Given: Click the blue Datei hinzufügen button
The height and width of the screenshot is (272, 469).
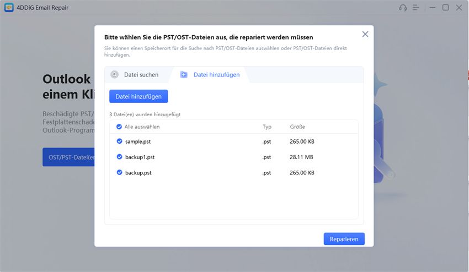Looking at the screenshot, I should click(138, 96).
